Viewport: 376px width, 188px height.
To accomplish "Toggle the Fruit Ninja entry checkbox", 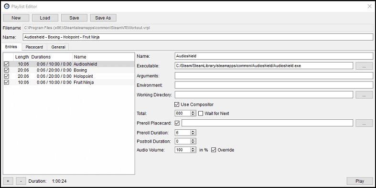I will tap(7, 82).
